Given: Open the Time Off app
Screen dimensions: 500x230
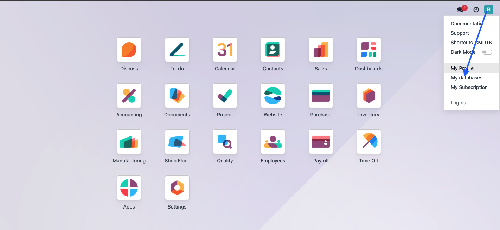Looking at the screenshot, I should [369, 142].
